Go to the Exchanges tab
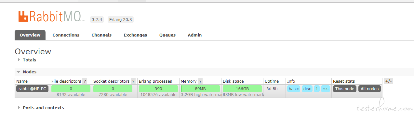This screenshot has height=117, width=414. click(135, 35)
